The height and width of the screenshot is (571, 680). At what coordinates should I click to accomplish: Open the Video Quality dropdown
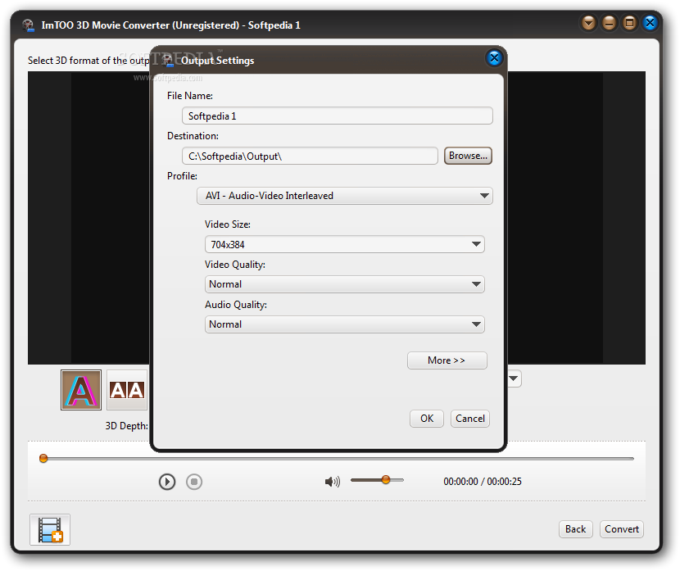(x=345, y=284)
